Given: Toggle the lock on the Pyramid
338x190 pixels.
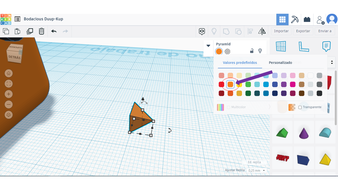Looking at the screenshot, I should [x=252, y=51].
